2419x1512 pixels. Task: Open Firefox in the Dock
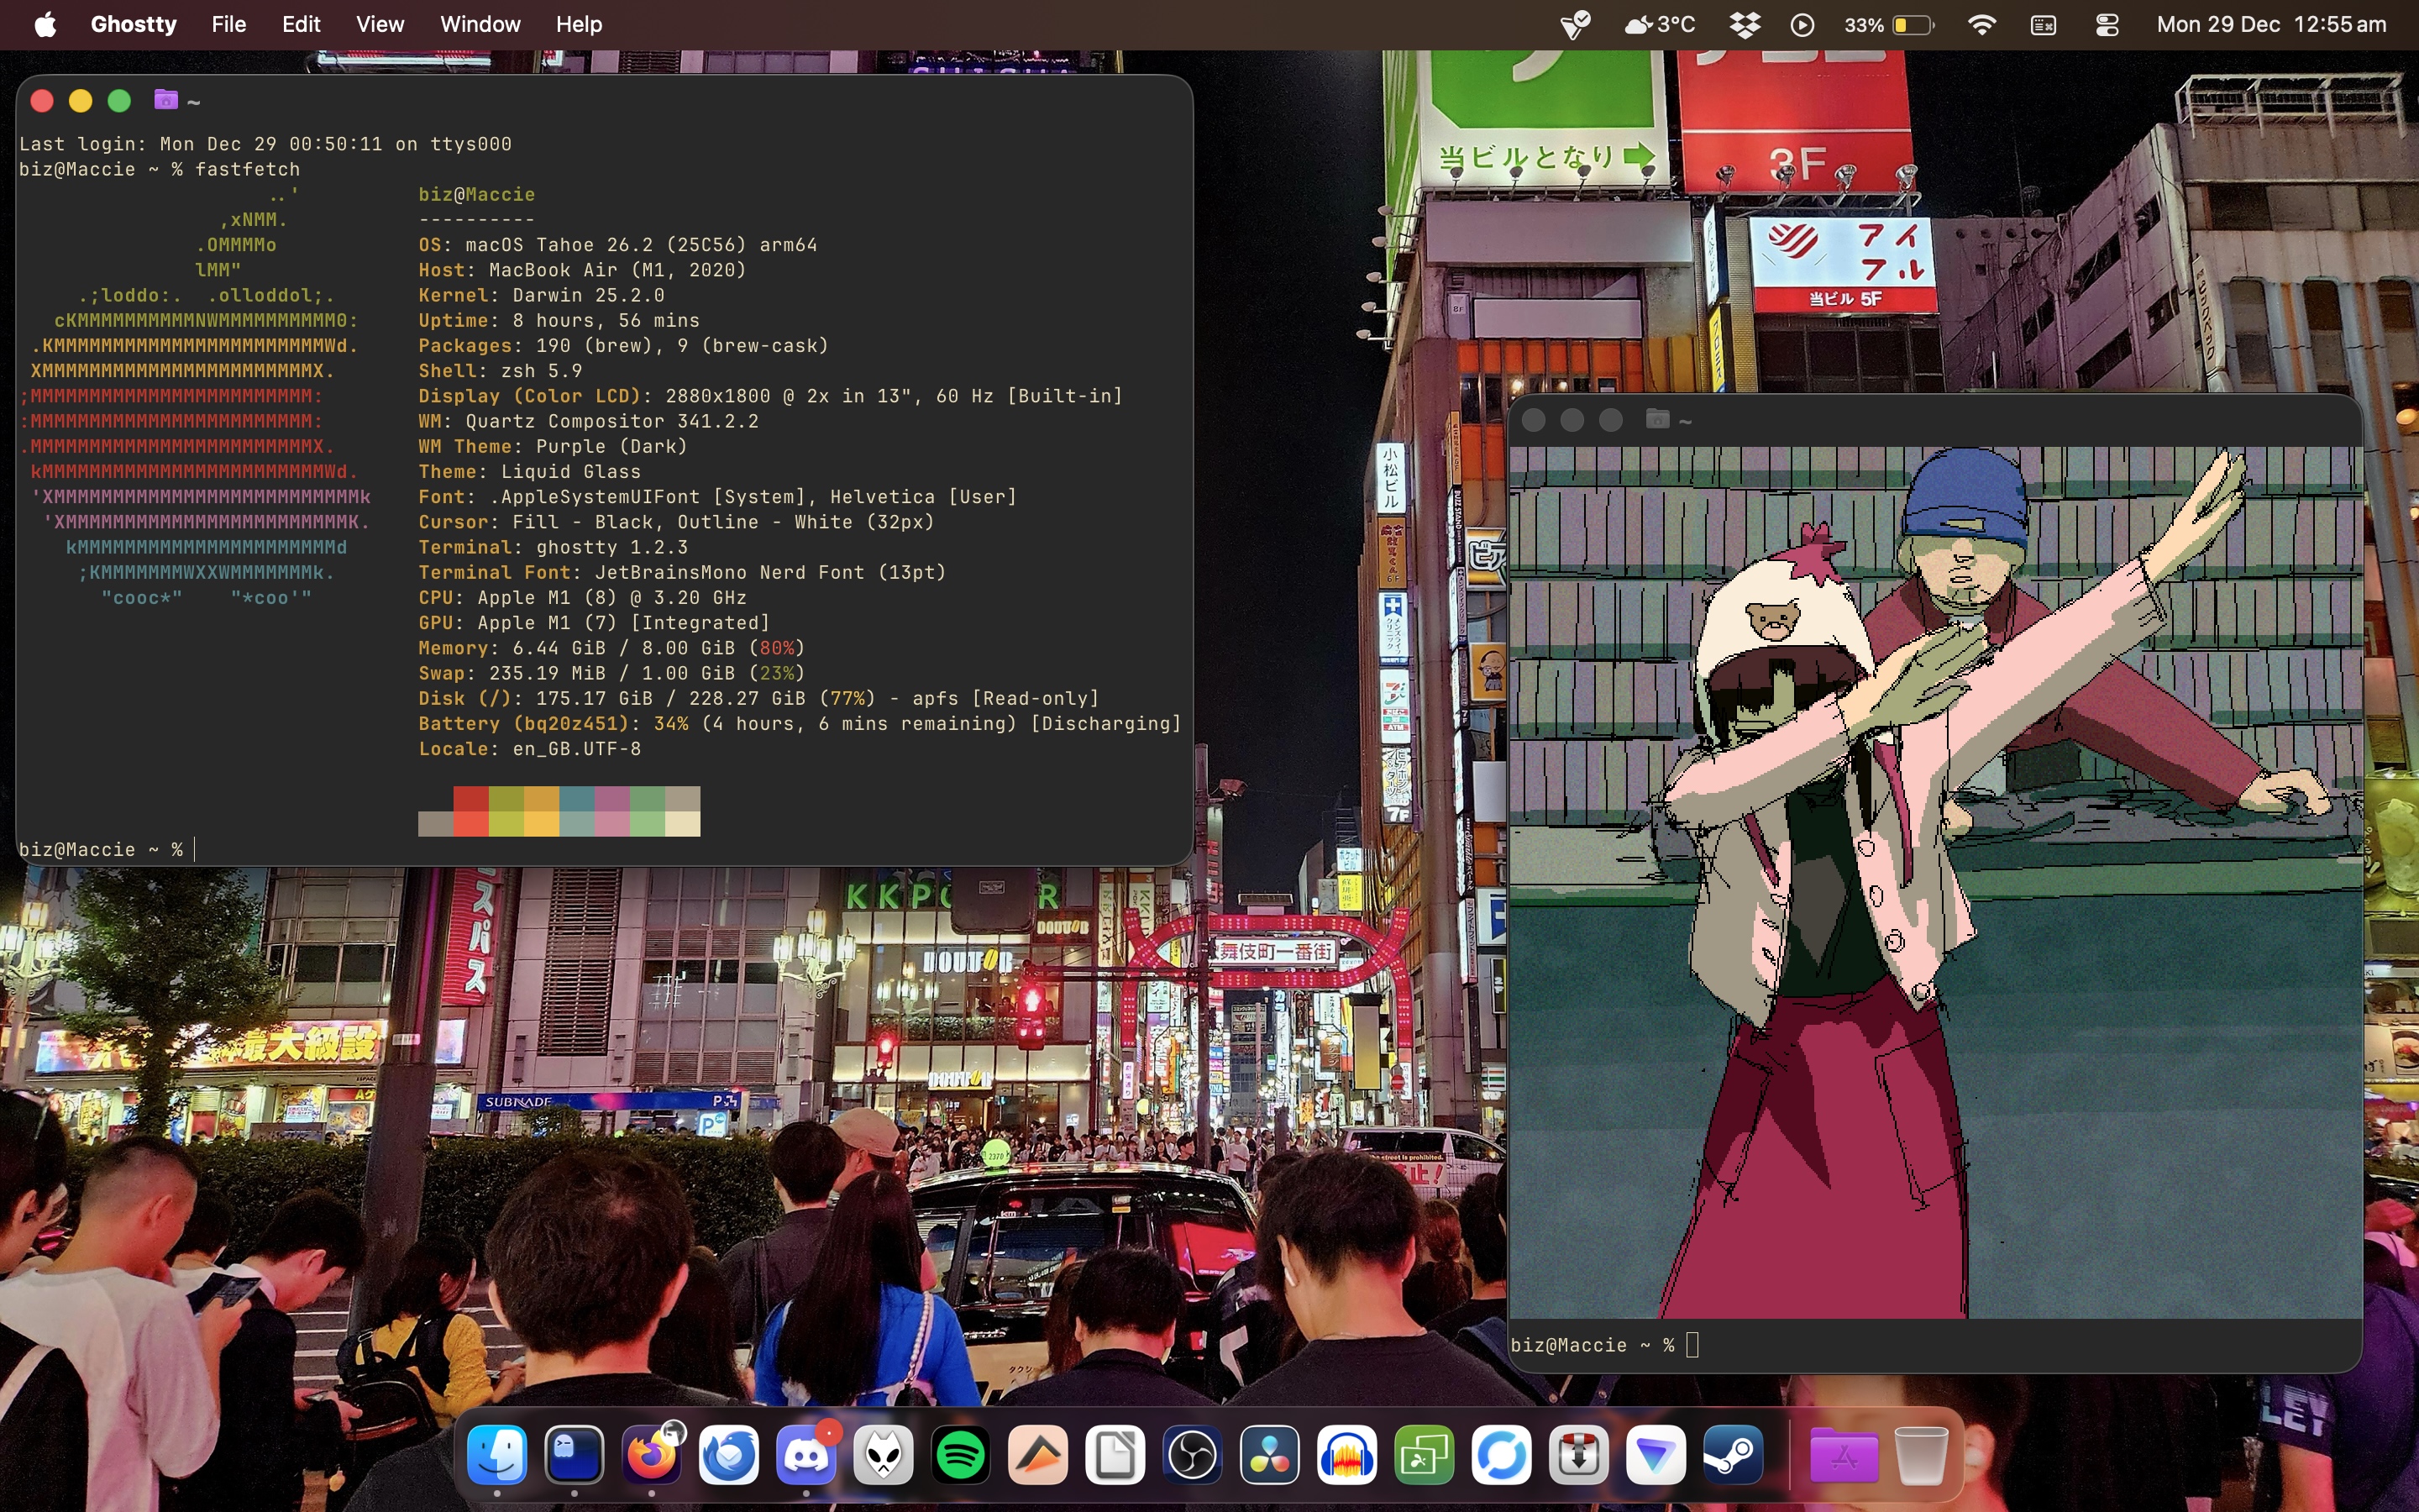(x=652, y=1454)
